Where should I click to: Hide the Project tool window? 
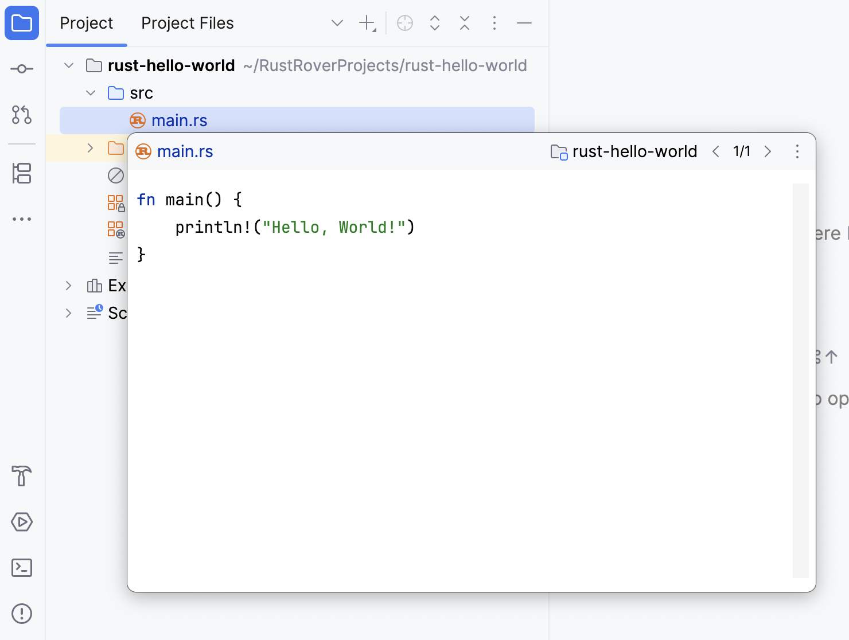point(524,23)
